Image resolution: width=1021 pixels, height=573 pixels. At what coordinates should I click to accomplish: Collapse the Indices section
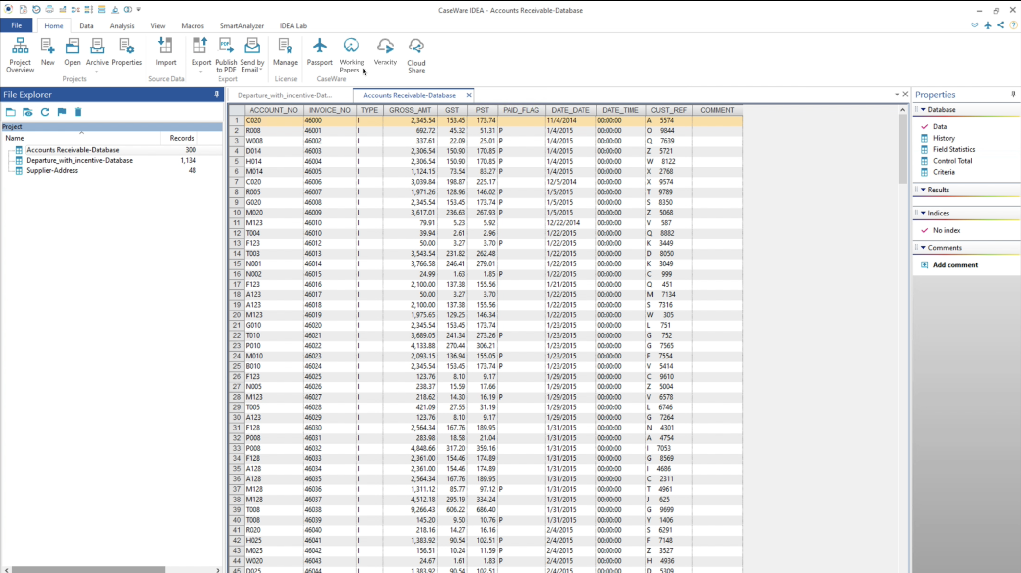(x=924, y=213)
